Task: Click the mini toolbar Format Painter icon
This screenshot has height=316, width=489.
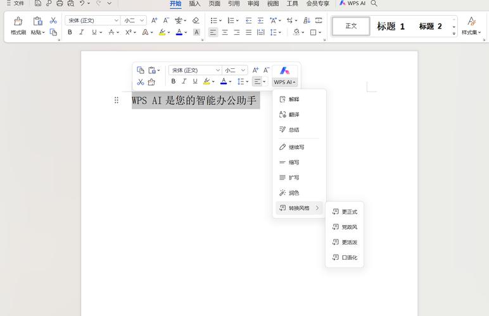Action: click(151, 82)
